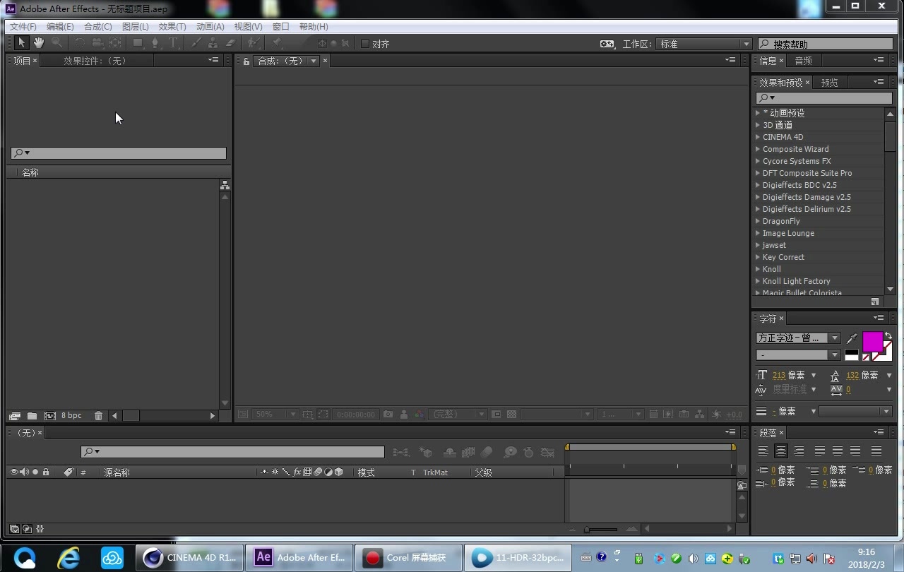Open the 合成(C) menu
The width and height of the screenshot is (904, 572).
(97, 26)
